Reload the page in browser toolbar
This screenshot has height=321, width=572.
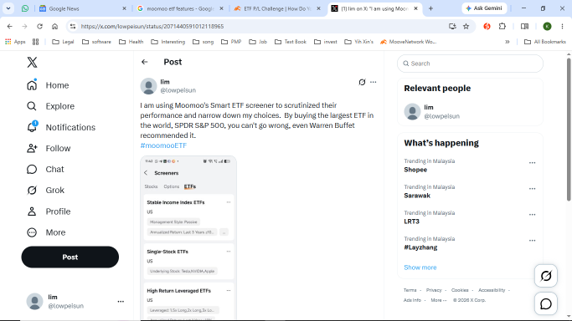click(x=39, y=26)
